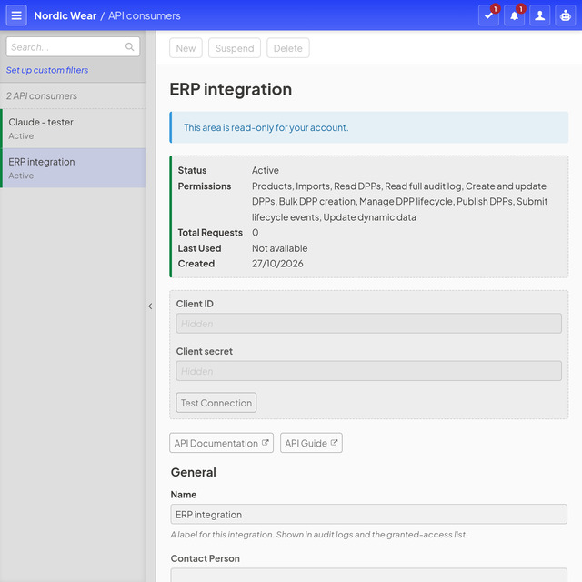The height and width of the screenshot is (582, 582).
Task: Click API consumers breadcrumb
Action: [x=145, y=16]
